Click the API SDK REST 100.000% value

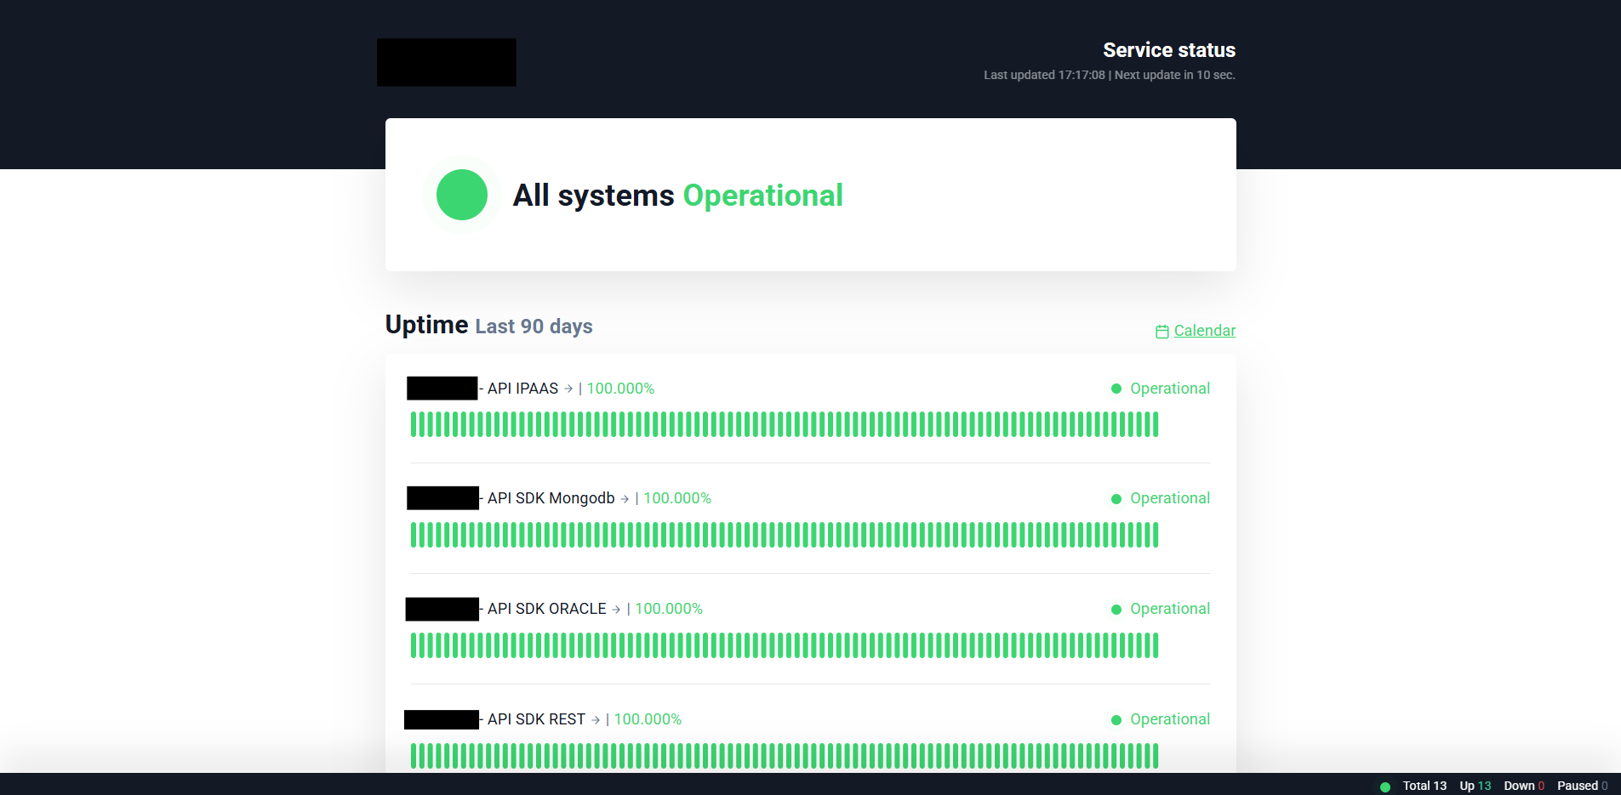pos(648,719)
